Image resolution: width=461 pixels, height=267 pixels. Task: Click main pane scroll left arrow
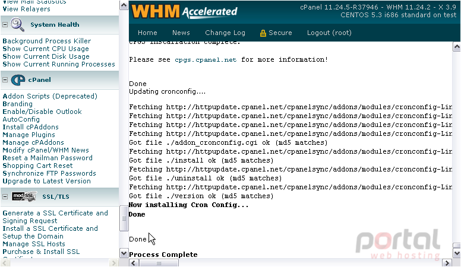pos(134,263)
